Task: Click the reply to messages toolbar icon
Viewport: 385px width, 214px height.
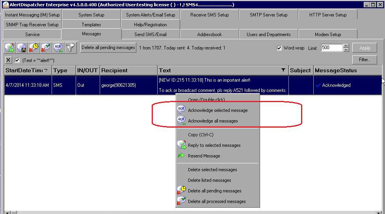Action: pos(10,48)
